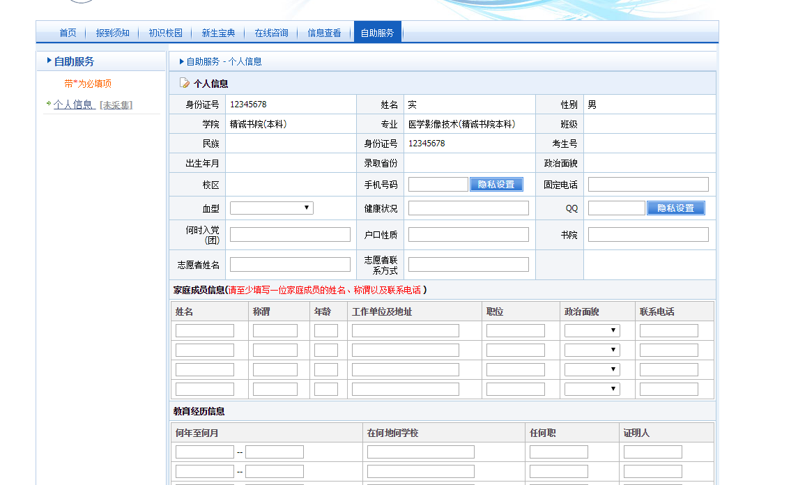Focus the 书院 input field
Screen dimensions: 798x485
coord(648,235)
